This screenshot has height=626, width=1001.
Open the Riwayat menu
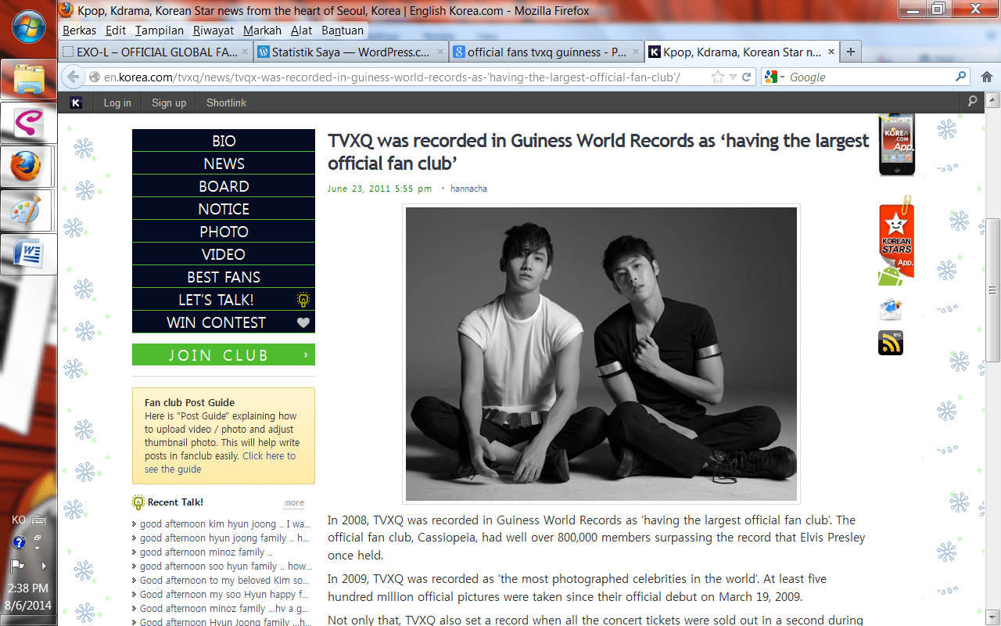pyautogui.click(x=213, y=31)
